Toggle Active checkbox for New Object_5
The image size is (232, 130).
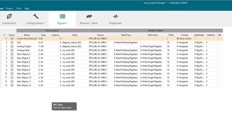click(x=12, y=58)
